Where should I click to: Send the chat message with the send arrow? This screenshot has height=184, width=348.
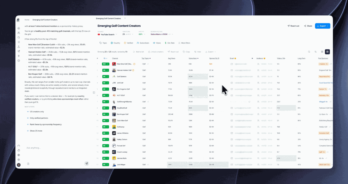[86, 164]
